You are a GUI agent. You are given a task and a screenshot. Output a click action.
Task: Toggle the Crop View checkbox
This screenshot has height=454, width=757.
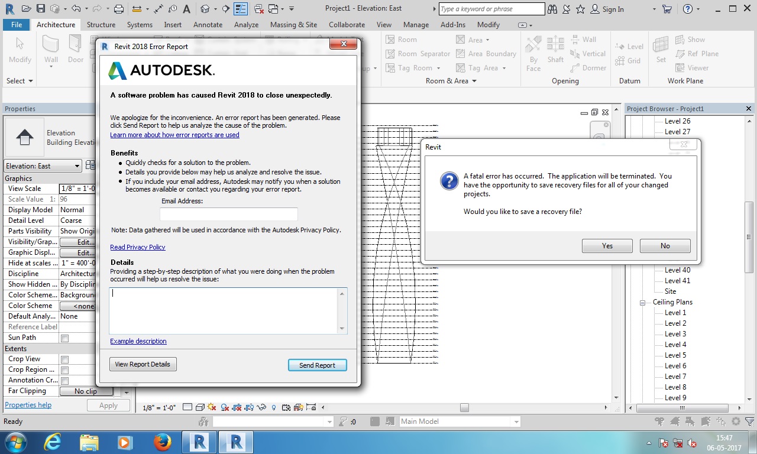(65, 359)
